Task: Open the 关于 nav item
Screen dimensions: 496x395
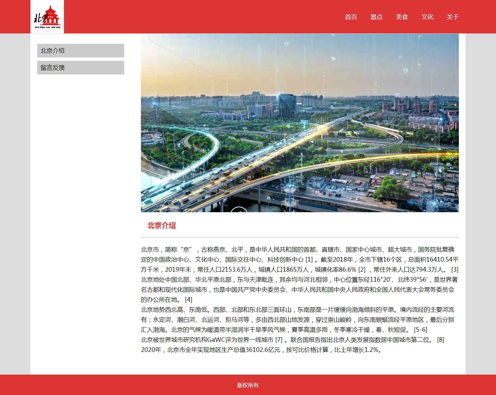Action: coord(452,17)
